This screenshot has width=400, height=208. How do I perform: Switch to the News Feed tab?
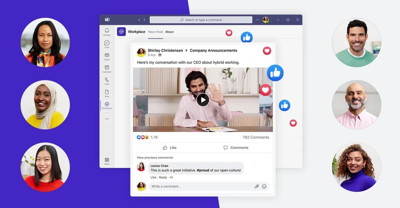click(155, 32)
